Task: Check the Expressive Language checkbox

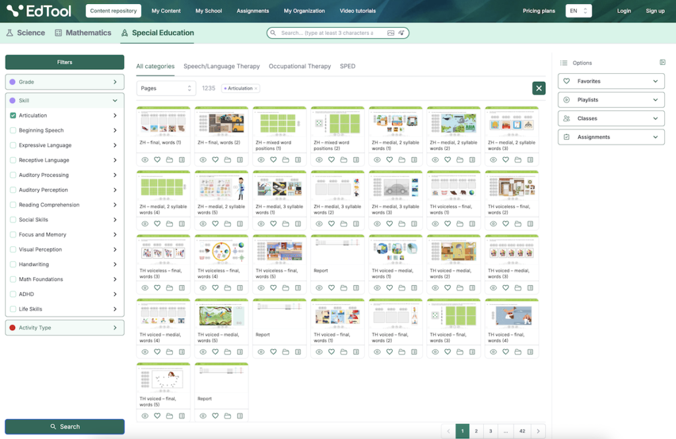Action: click(x=13, y=145)
